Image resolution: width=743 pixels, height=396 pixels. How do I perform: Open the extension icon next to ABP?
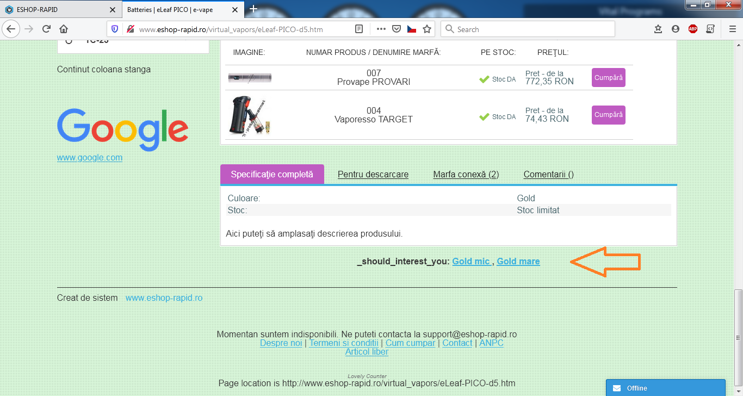(710, 29)
